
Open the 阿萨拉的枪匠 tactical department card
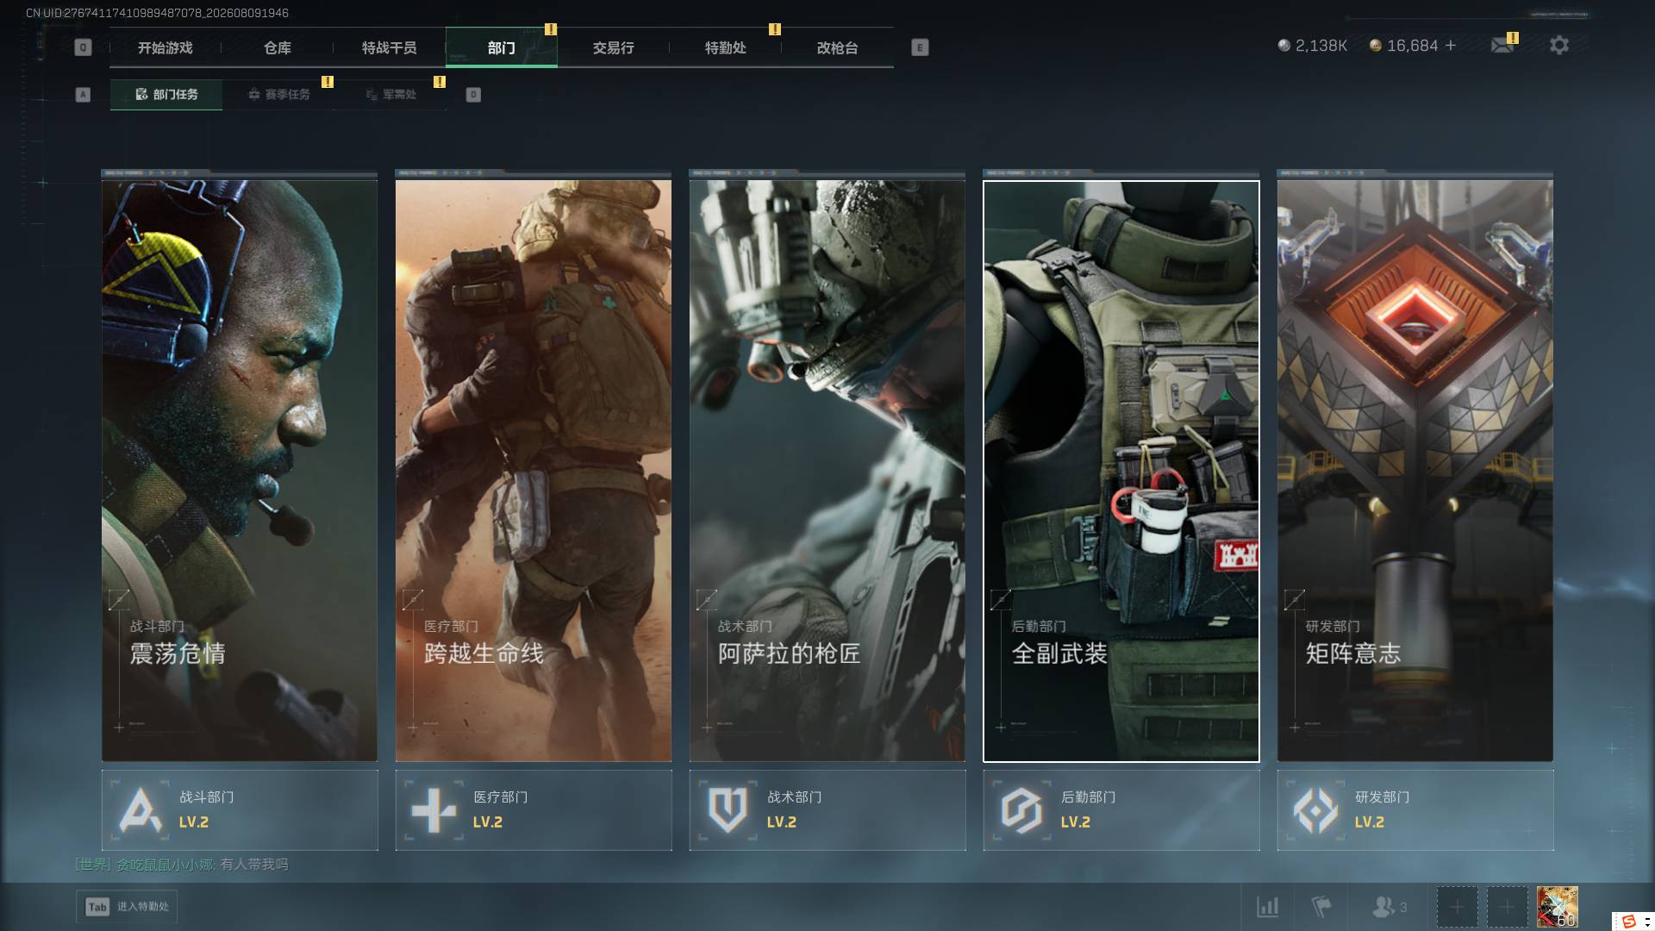pyautogui.click(x=827, y=471)
